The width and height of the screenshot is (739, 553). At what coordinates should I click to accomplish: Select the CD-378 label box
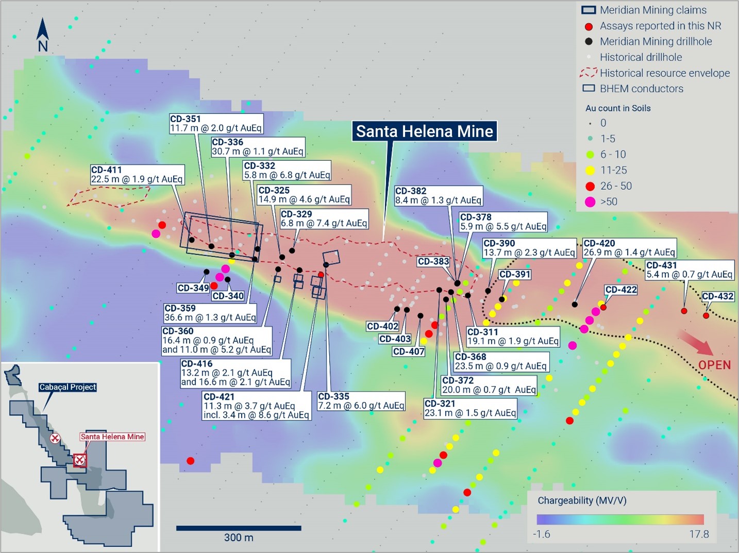point(503,222)
